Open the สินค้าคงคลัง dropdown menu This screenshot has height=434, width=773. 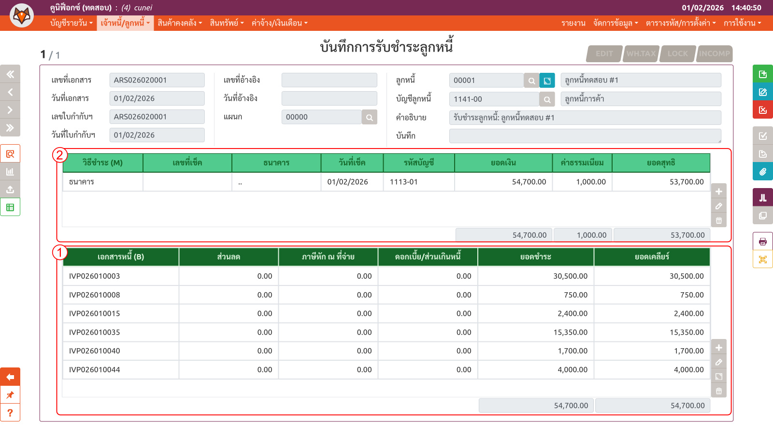click(x=179, y=23)
